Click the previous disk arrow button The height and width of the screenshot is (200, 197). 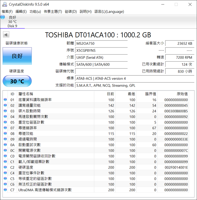pyautogui.click(x=6, y=34)
